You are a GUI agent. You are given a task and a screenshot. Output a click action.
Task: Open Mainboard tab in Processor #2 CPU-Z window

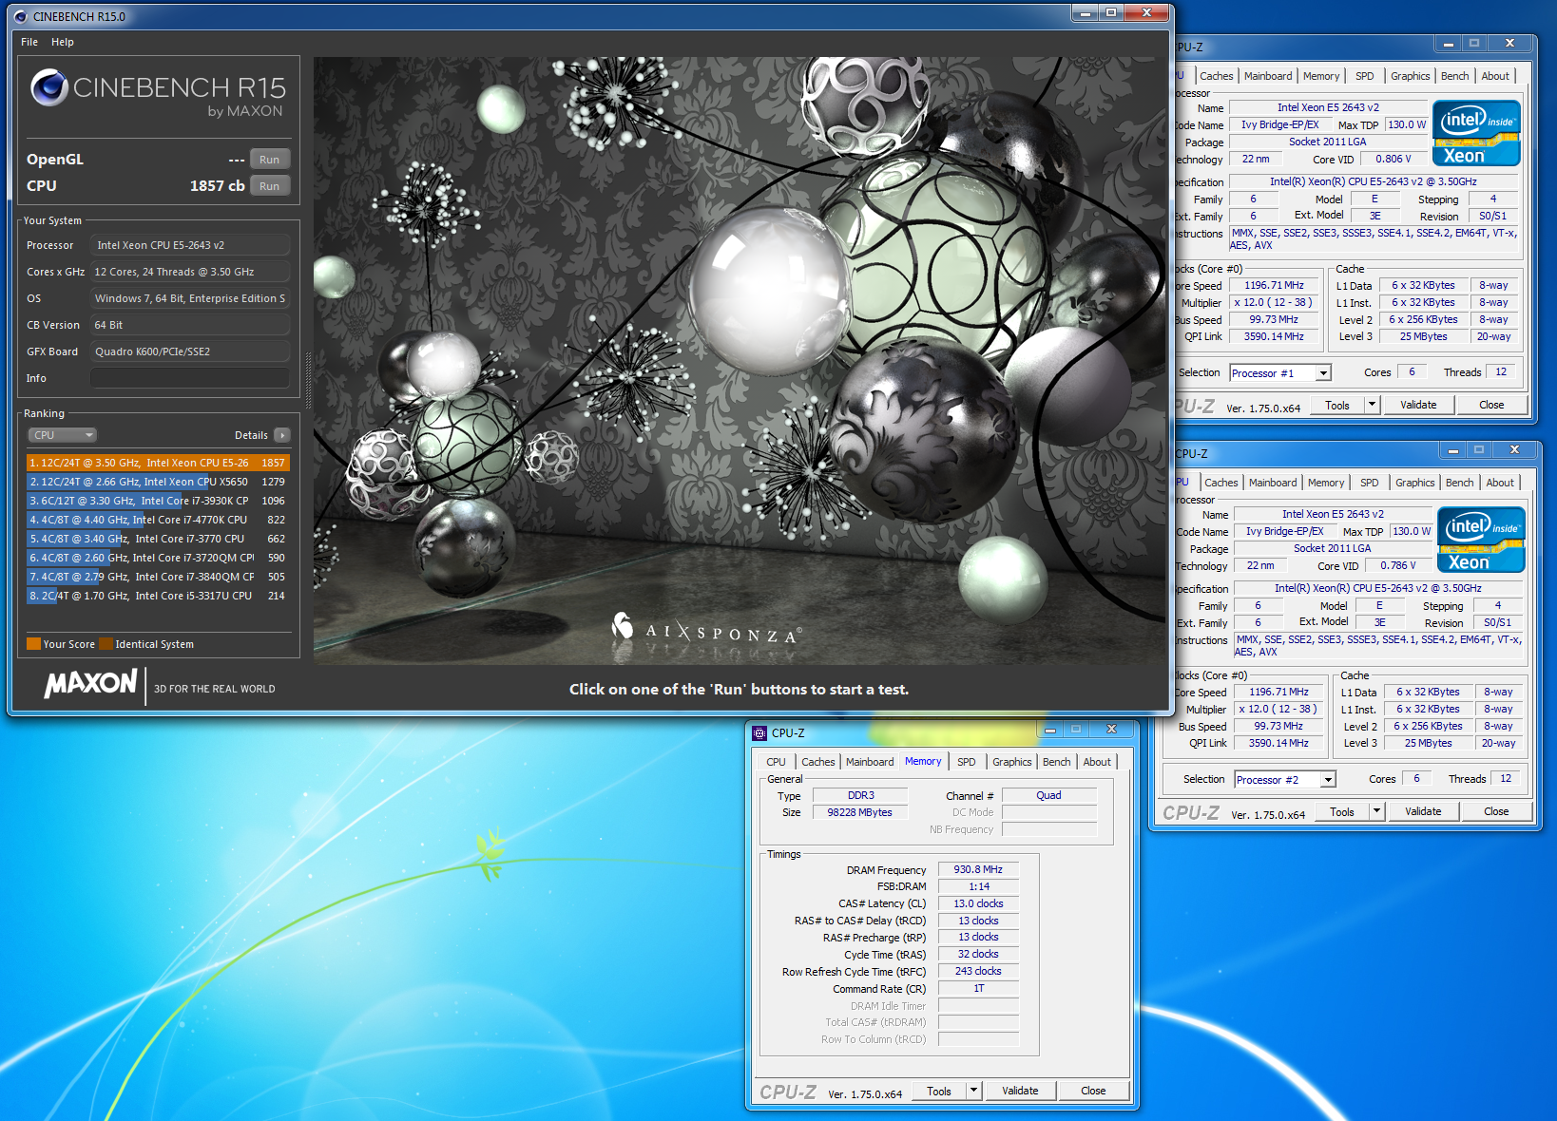(1273, 483)
